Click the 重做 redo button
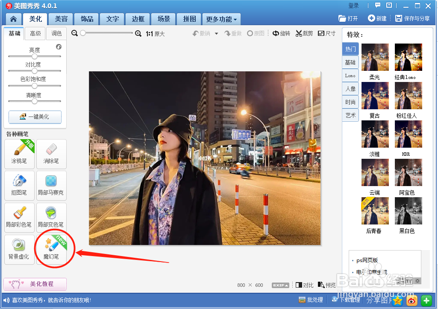Viewport: 438px width, 309px height. coord(233,33)
